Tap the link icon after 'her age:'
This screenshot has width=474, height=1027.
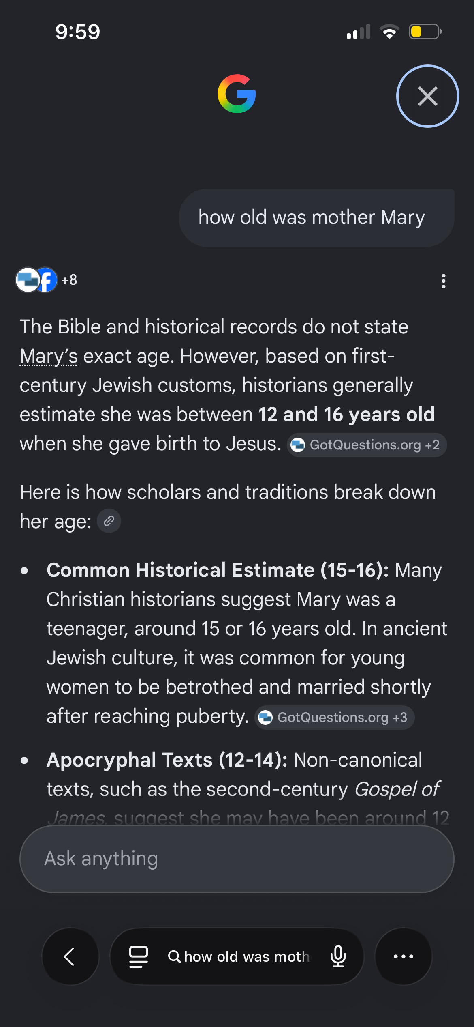point(109,521)
